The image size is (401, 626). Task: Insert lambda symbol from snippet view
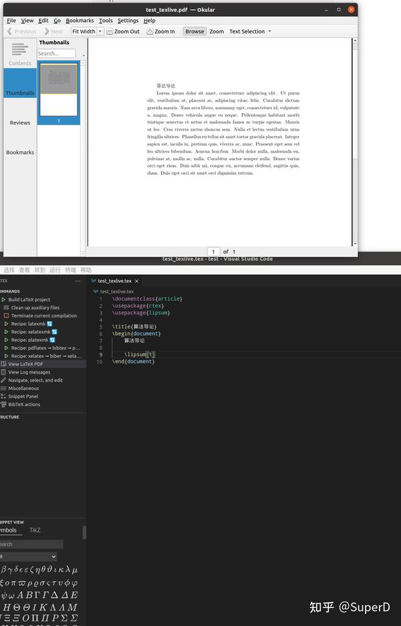(x=67, y=570)
